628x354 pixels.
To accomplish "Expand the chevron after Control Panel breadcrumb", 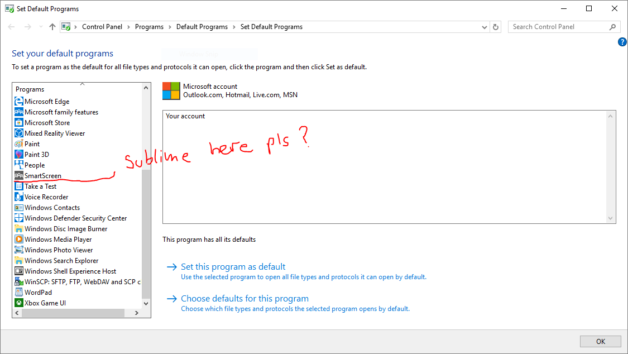I will 128,27.
